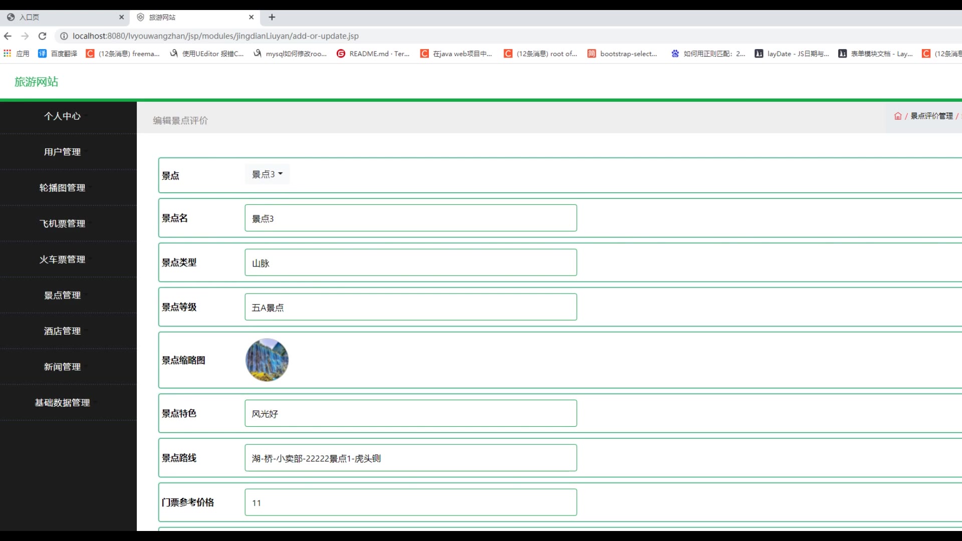The width and height of the screenshot is (962, 541).
Task: Click the home icon in breadcrumb
Action: (x=897, y=116)
